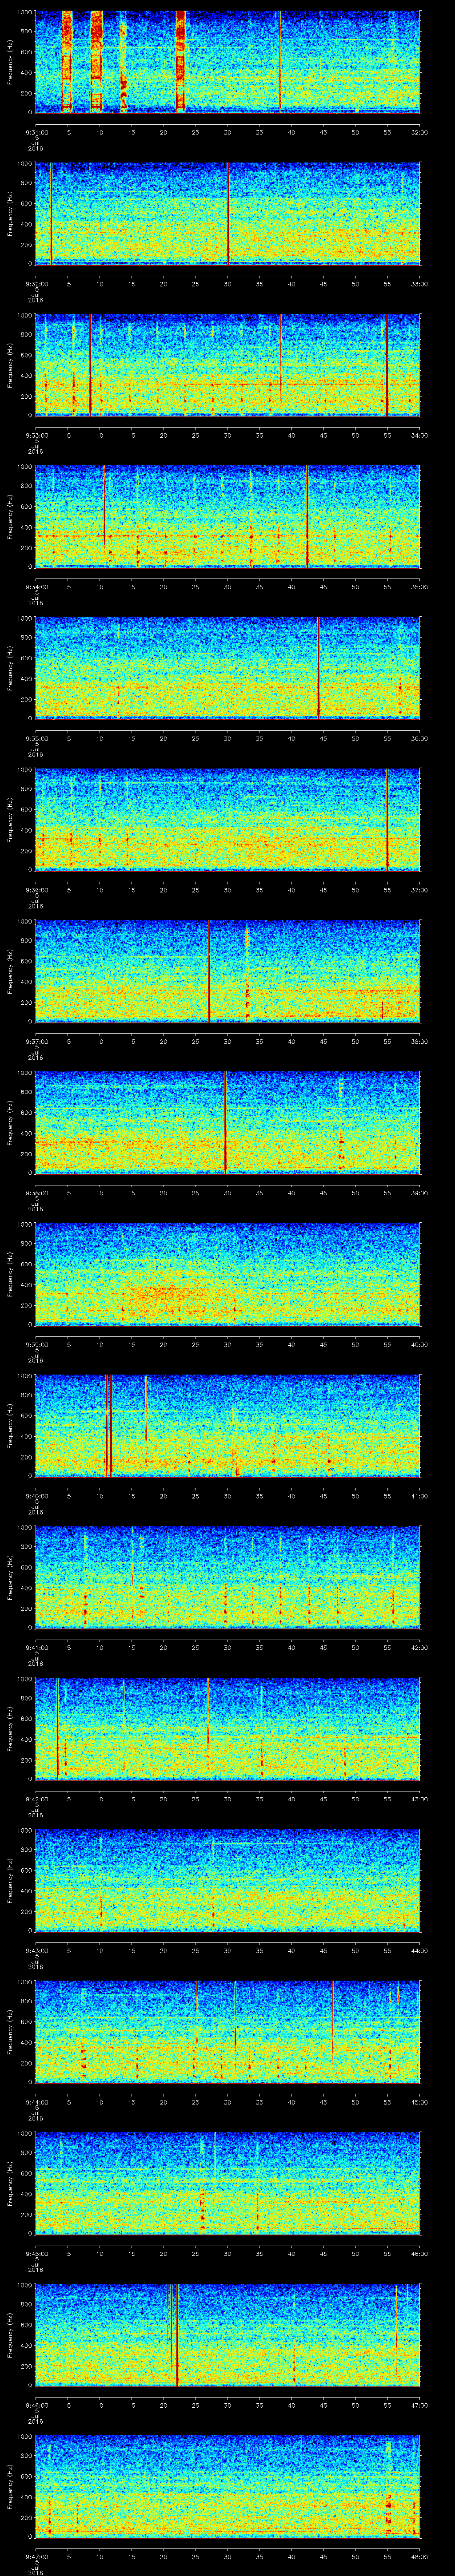Select the spectrogram panel starting at 9:33:00

(x=228, y=365)
